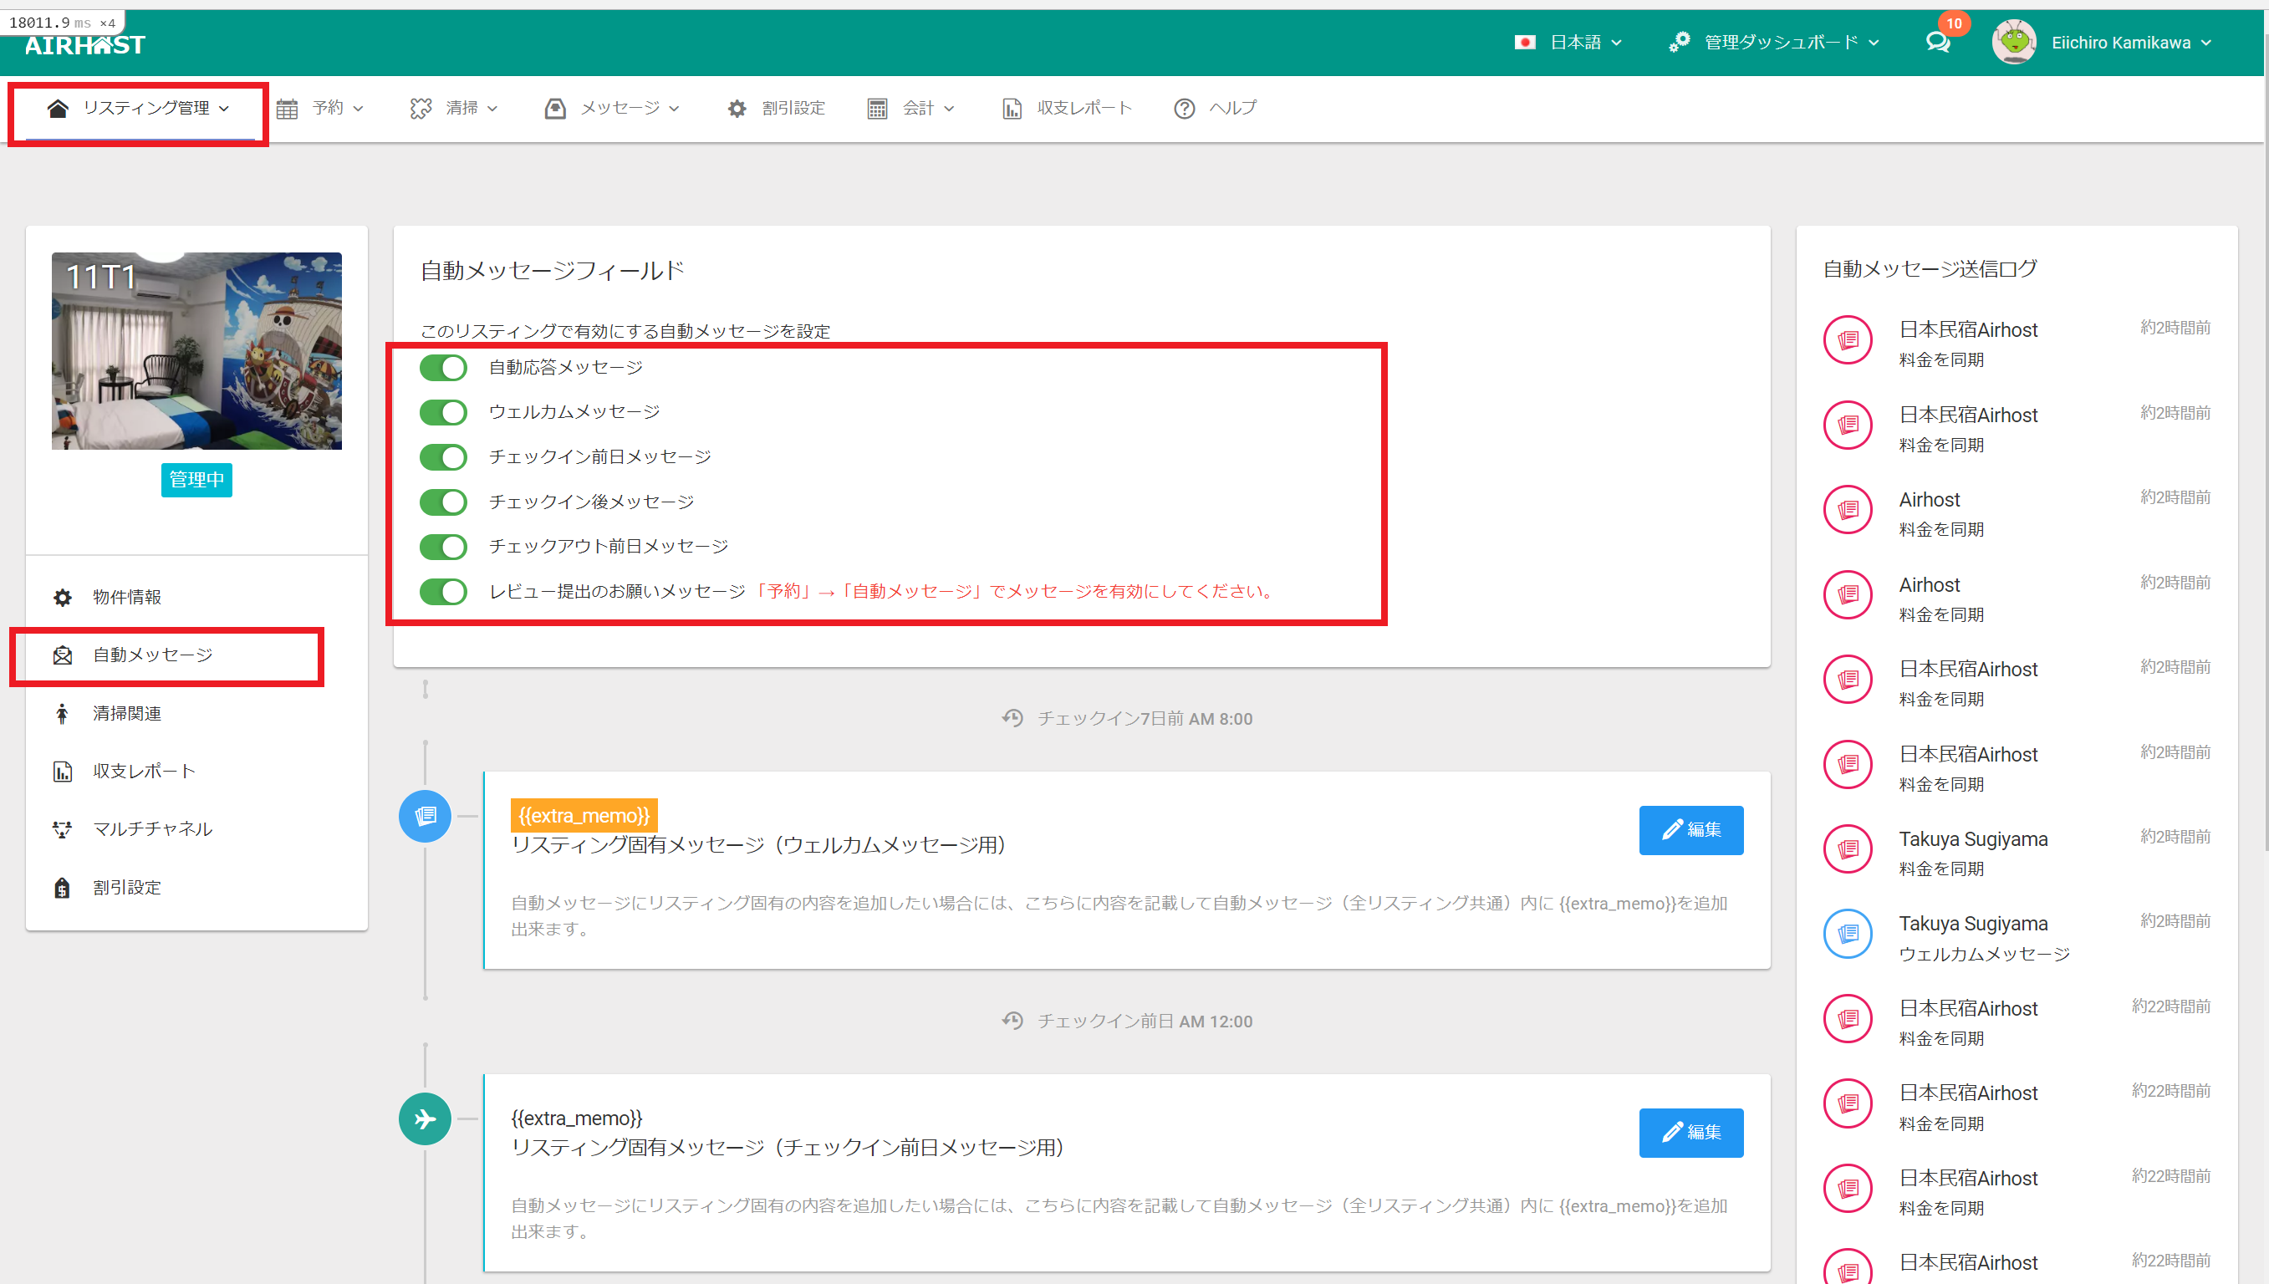
Task: Toggle the チェックアウト前日メッセージ switch
Action: click(444, 547)
